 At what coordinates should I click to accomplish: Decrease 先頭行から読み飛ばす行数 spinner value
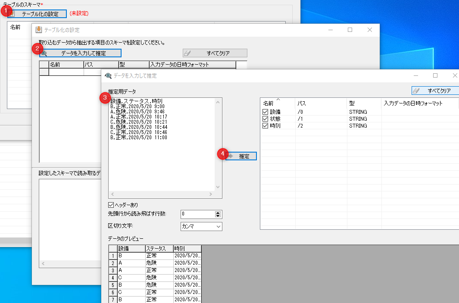coord(218,216)
